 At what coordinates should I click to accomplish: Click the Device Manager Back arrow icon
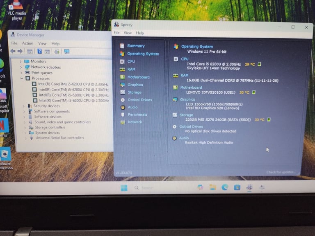13,51
